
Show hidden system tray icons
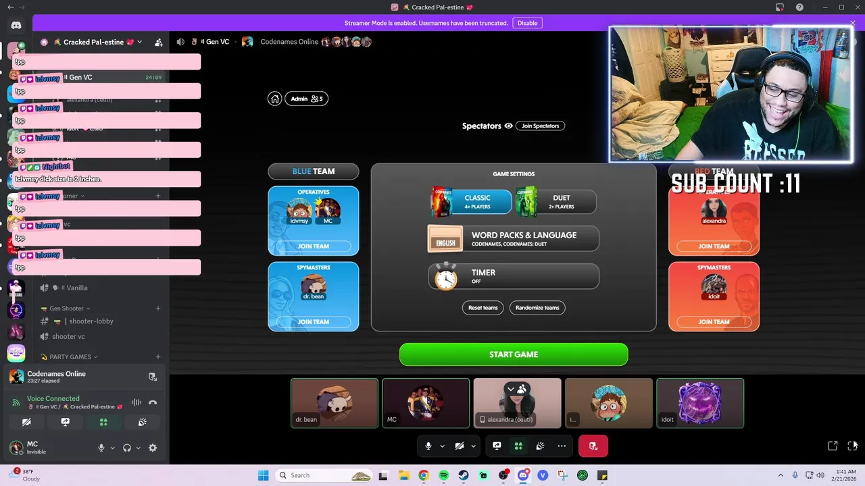click(781, 475)
